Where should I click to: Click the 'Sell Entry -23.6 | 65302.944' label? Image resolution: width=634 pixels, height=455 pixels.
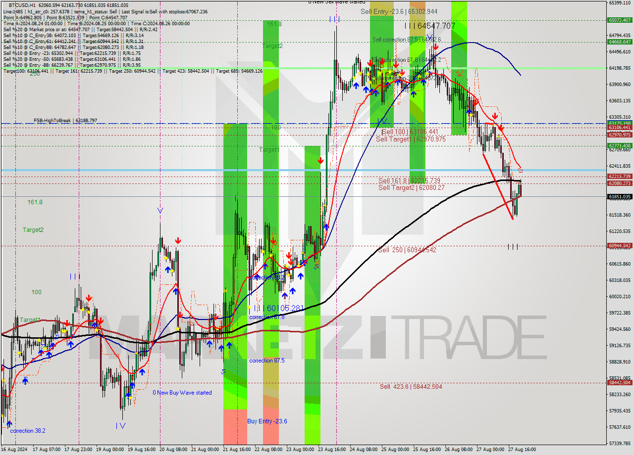(x=399, y=11)
